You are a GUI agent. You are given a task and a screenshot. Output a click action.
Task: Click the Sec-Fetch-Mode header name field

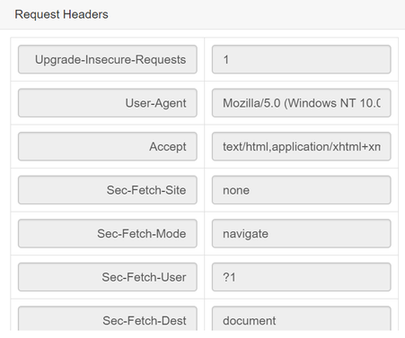click(108, 233)
